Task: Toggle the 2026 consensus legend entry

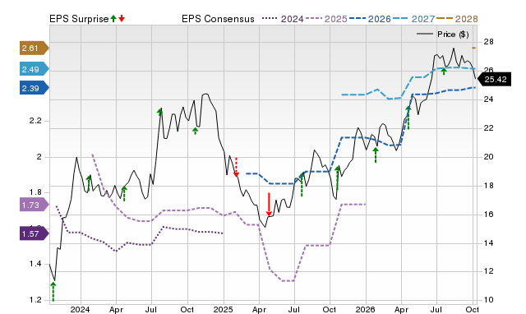Action: (x=370, y=19)
